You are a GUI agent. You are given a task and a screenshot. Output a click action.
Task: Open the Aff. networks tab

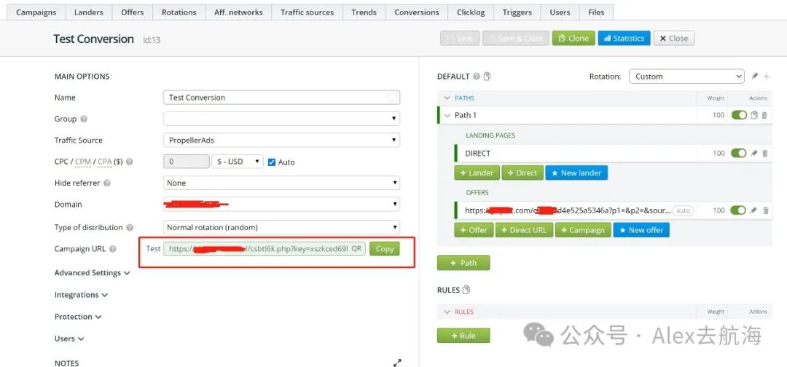coord(238,12)
